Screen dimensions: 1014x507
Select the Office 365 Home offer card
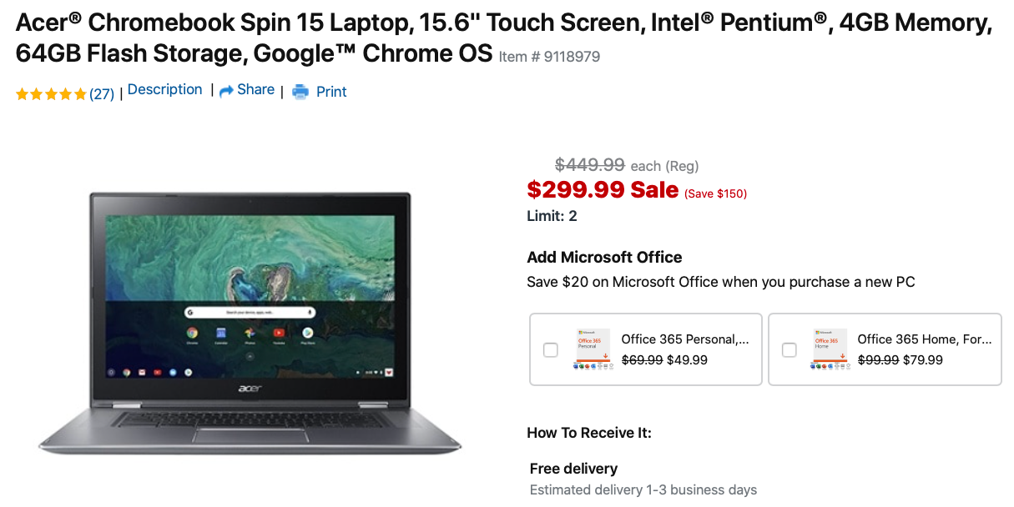(885, 349)
